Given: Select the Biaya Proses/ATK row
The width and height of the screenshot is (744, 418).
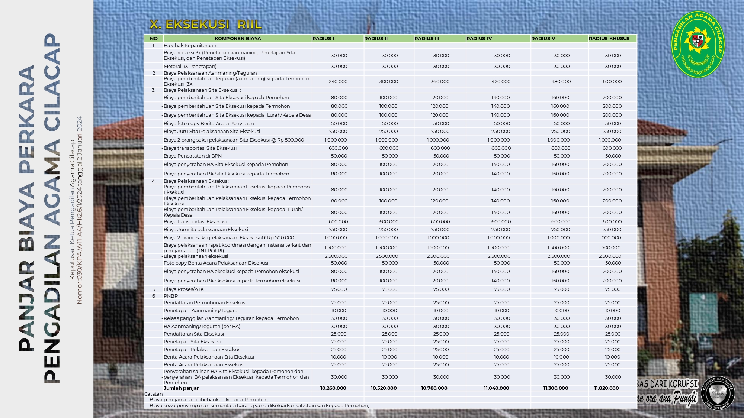Looking at the screenshot, I should (390, 289).
